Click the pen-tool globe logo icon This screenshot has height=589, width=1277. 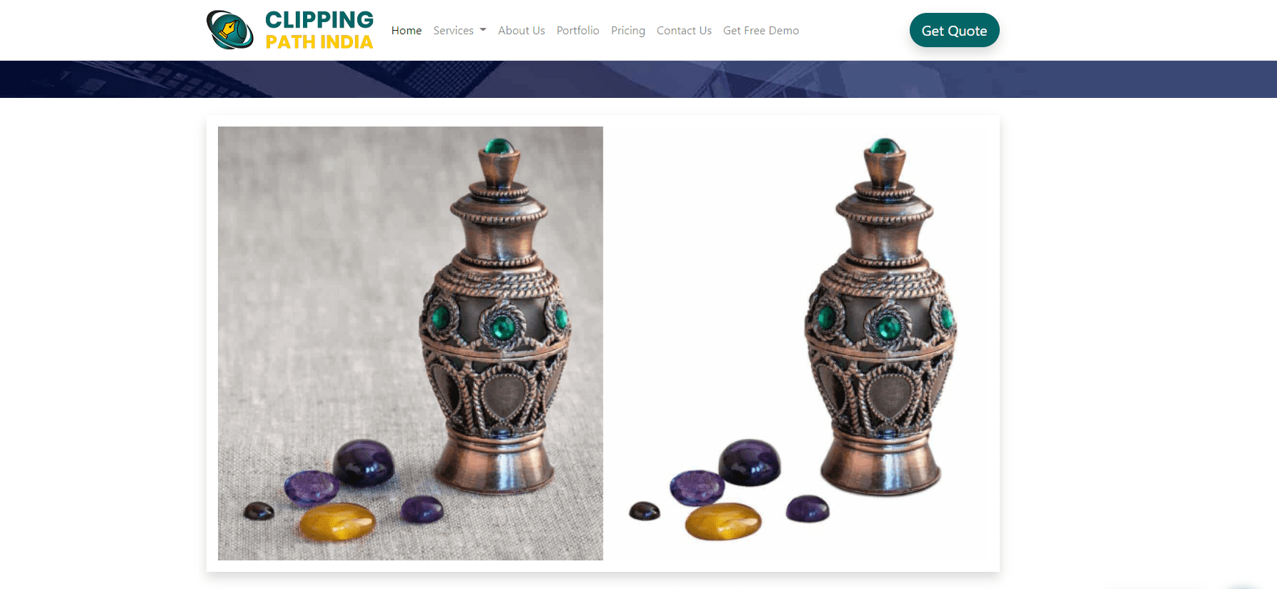click(230, 30)
